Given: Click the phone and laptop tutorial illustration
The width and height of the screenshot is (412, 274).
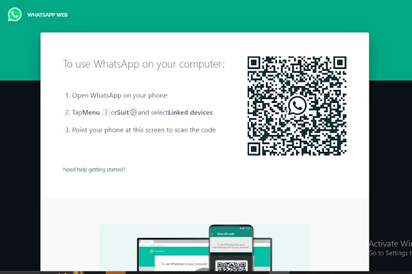Looking at the screenshot, I should (x=205, y=248).
